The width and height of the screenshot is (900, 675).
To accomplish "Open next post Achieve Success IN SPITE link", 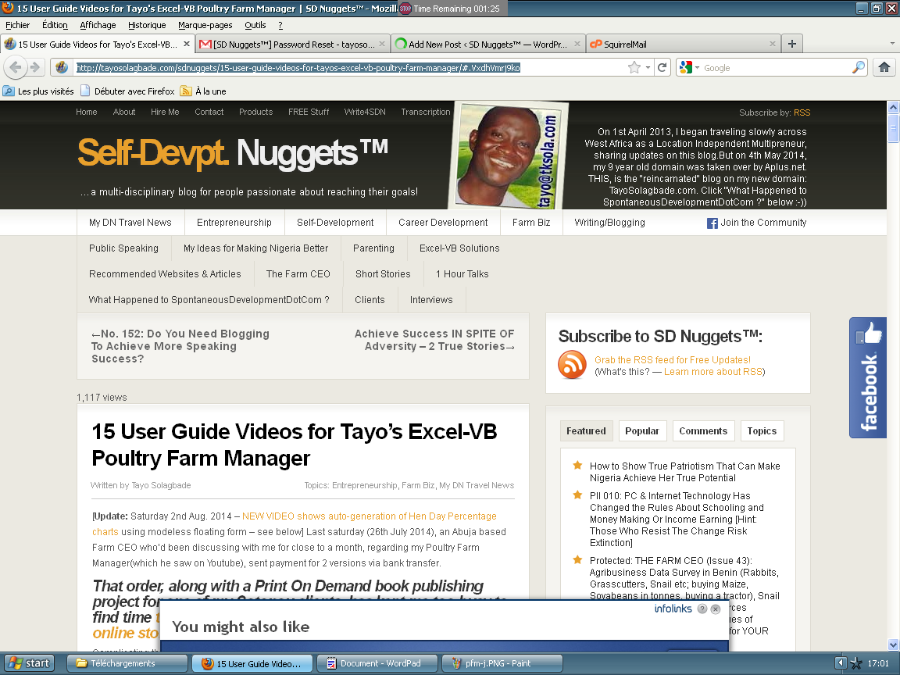I will (x=434, y=340).
